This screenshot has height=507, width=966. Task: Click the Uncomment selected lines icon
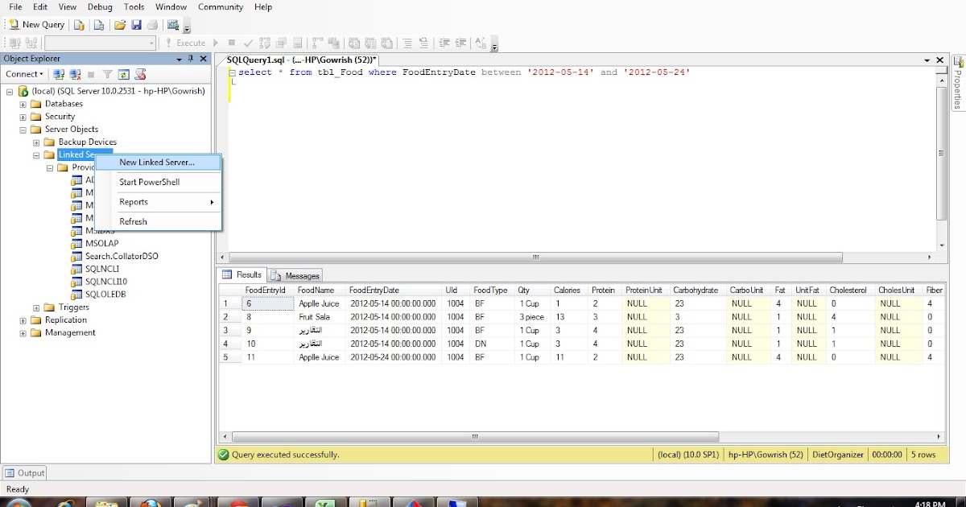click(425, 43)
